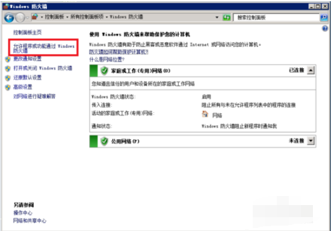
Task: Open the address bar history dropdown
Action: coord(217,17)
